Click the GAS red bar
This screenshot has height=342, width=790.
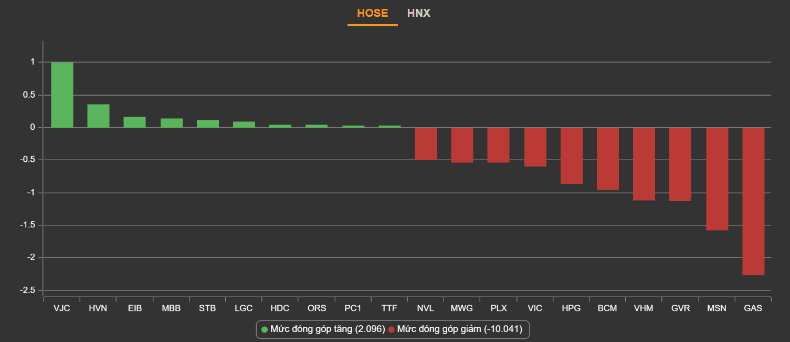coord(753,201)
